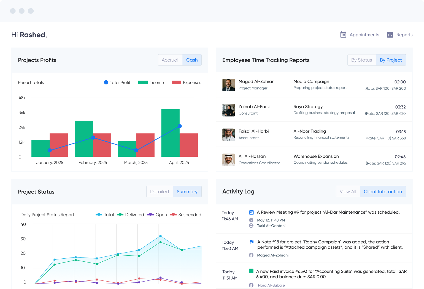Toggle the Expenses red legend swatch
This screenshot has height=289, width=424.
176,82
